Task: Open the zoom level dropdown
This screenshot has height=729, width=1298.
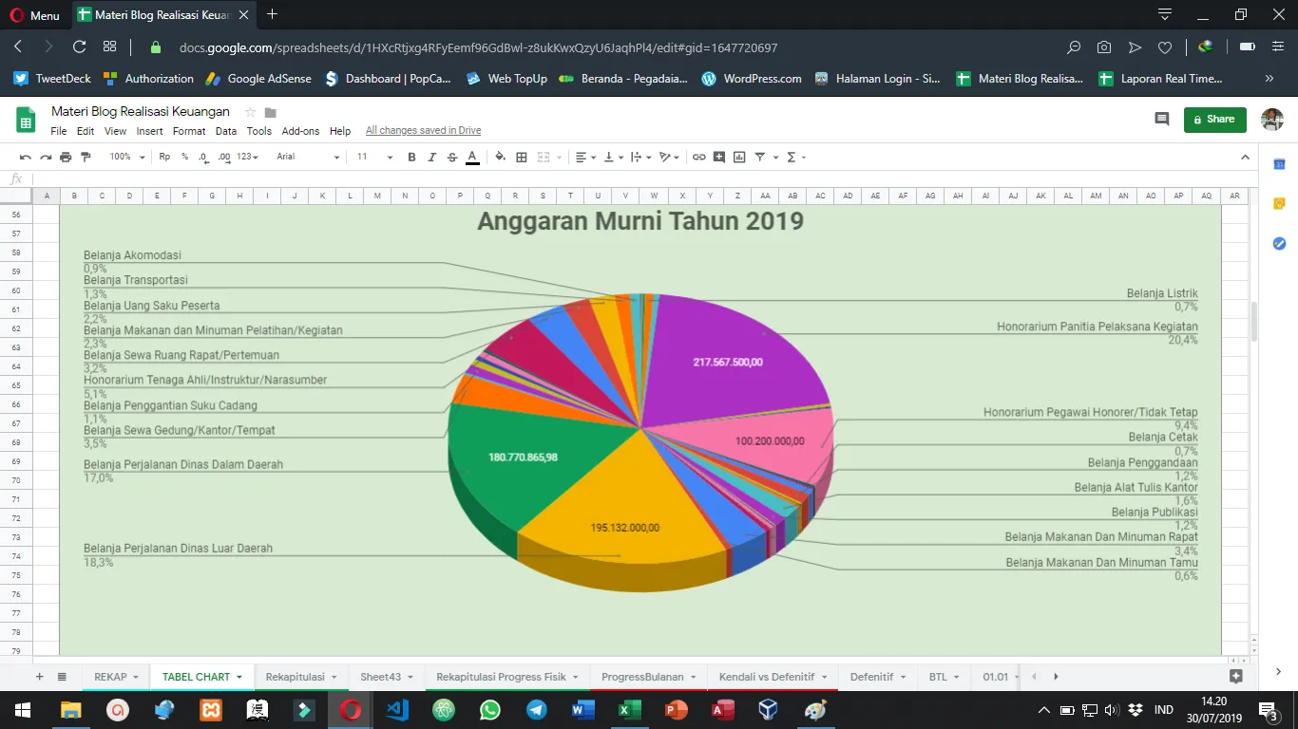Action: click(127, 157)
